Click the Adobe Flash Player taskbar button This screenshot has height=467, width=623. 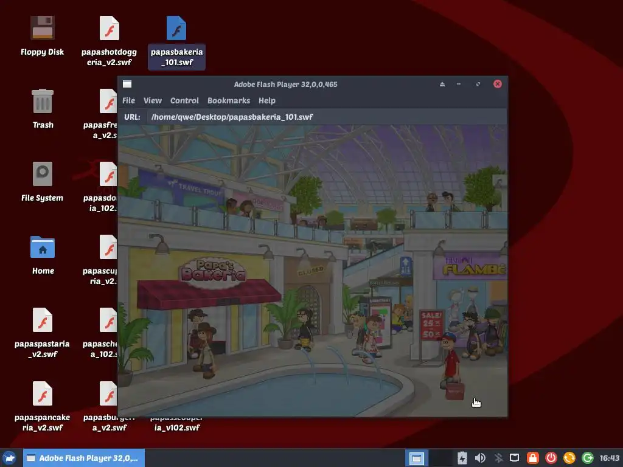point(84,458)
